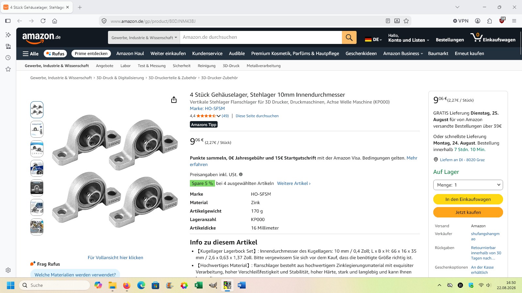Screen dimensions: 522x293
Task: Click the Amazon.de logo
Action: [x=41, y=38]
